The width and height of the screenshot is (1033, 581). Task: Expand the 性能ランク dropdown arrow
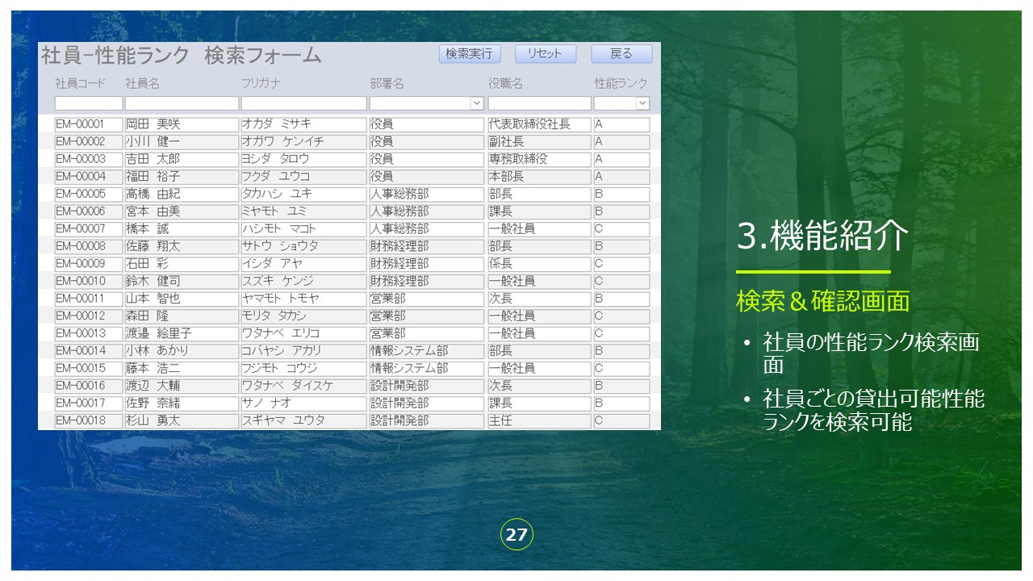[x=642, y=103]
